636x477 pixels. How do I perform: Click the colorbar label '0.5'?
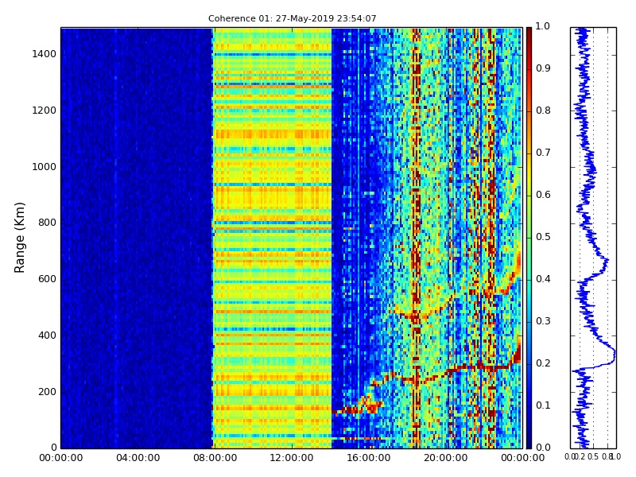[x=543, y=237]
